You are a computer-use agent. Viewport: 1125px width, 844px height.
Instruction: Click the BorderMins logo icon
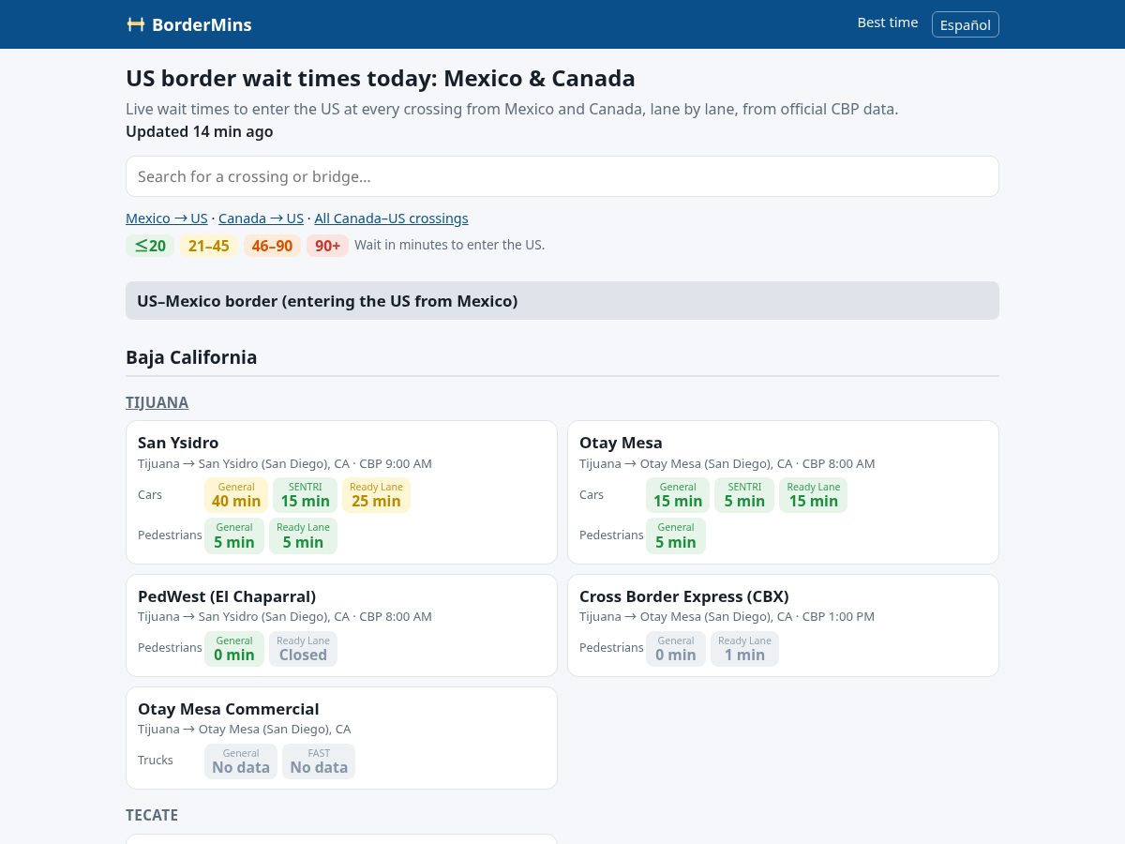pos(136,24)
